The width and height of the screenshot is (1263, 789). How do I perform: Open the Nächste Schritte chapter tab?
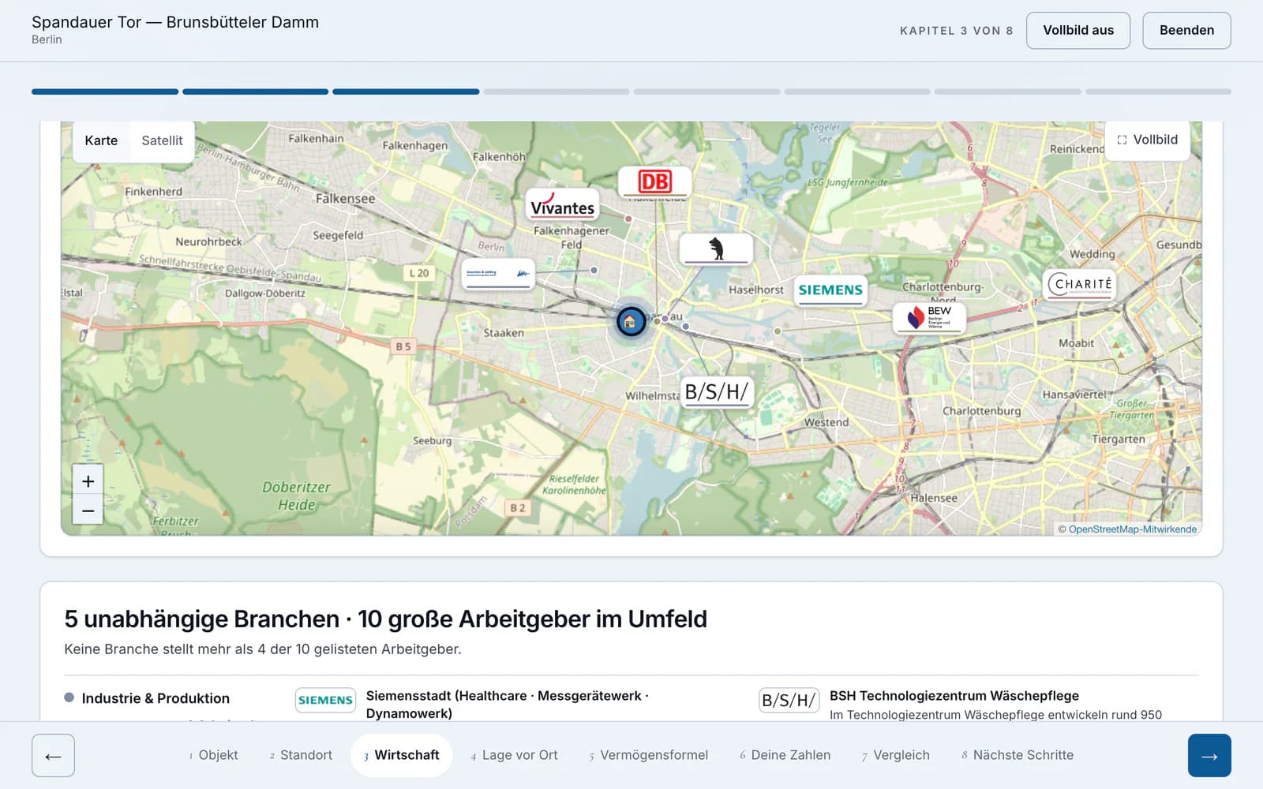(1018, 755)
